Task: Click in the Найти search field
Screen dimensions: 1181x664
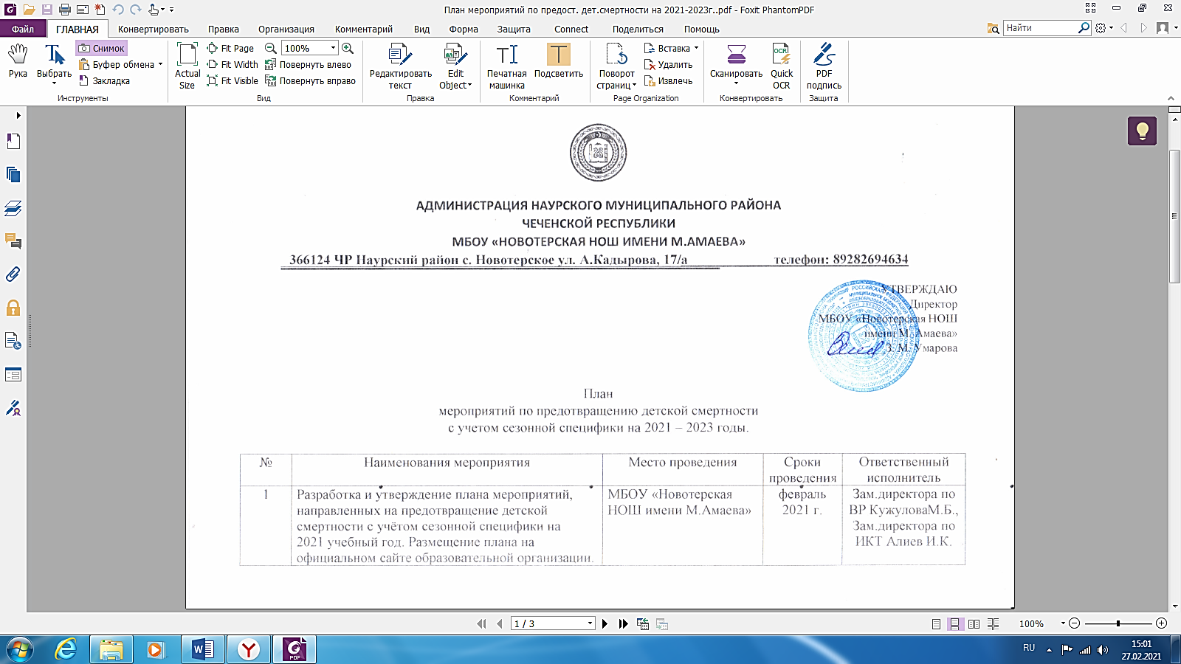Action: tap(1041, 28)
